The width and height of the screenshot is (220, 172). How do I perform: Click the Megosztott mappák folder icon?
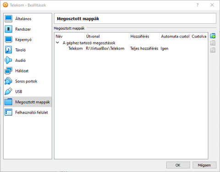8,102
